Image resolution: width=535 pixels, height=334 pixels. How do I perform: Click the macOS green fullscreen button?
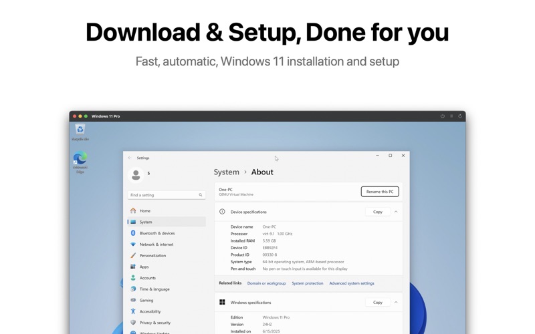click(86, 116)
